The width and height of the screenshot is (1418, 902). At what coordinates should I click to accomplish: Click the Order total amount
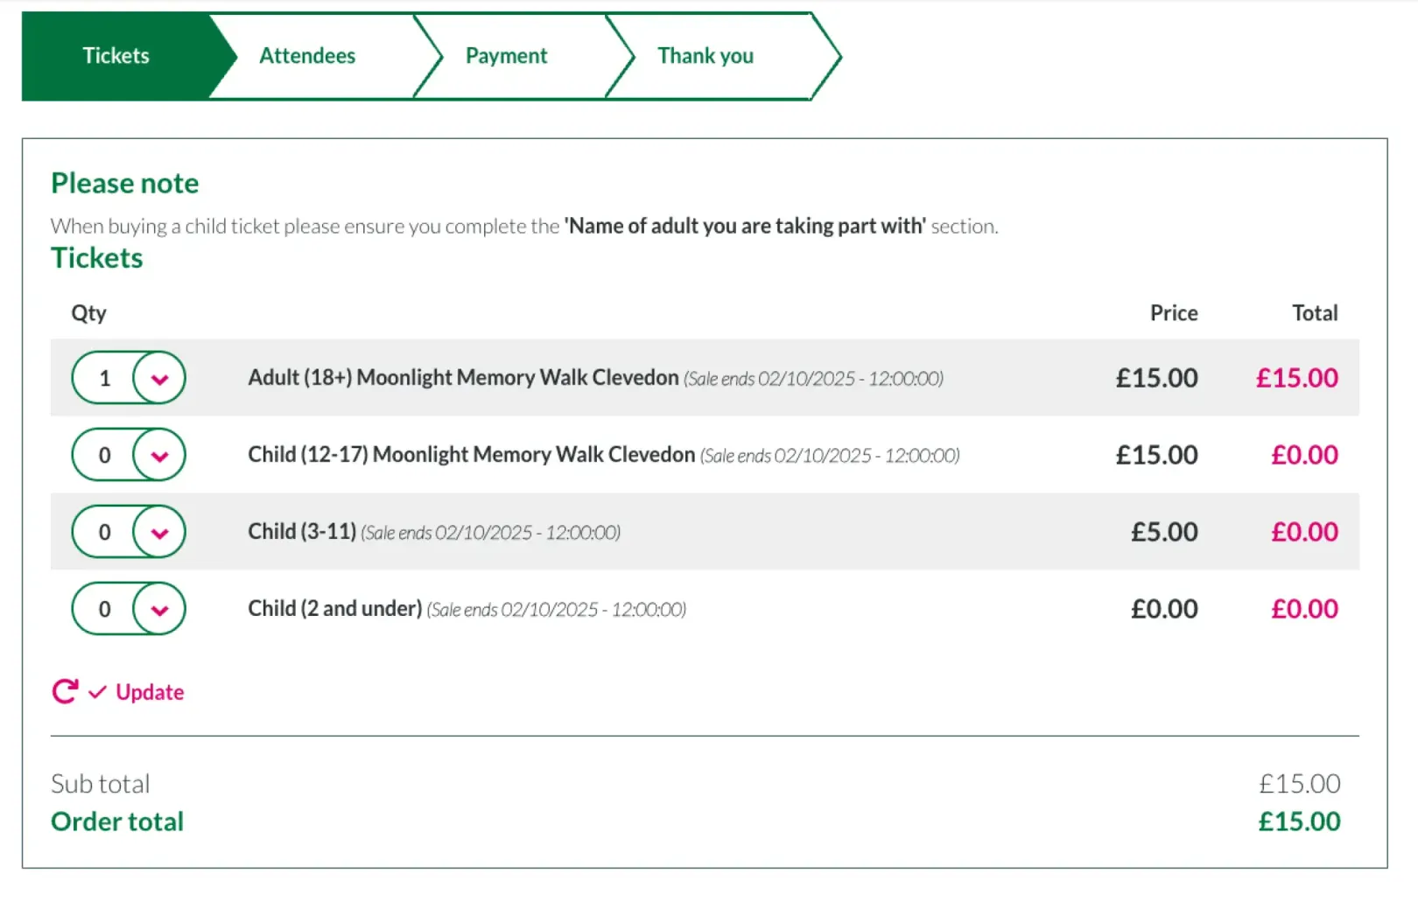tap(1299, 821)
